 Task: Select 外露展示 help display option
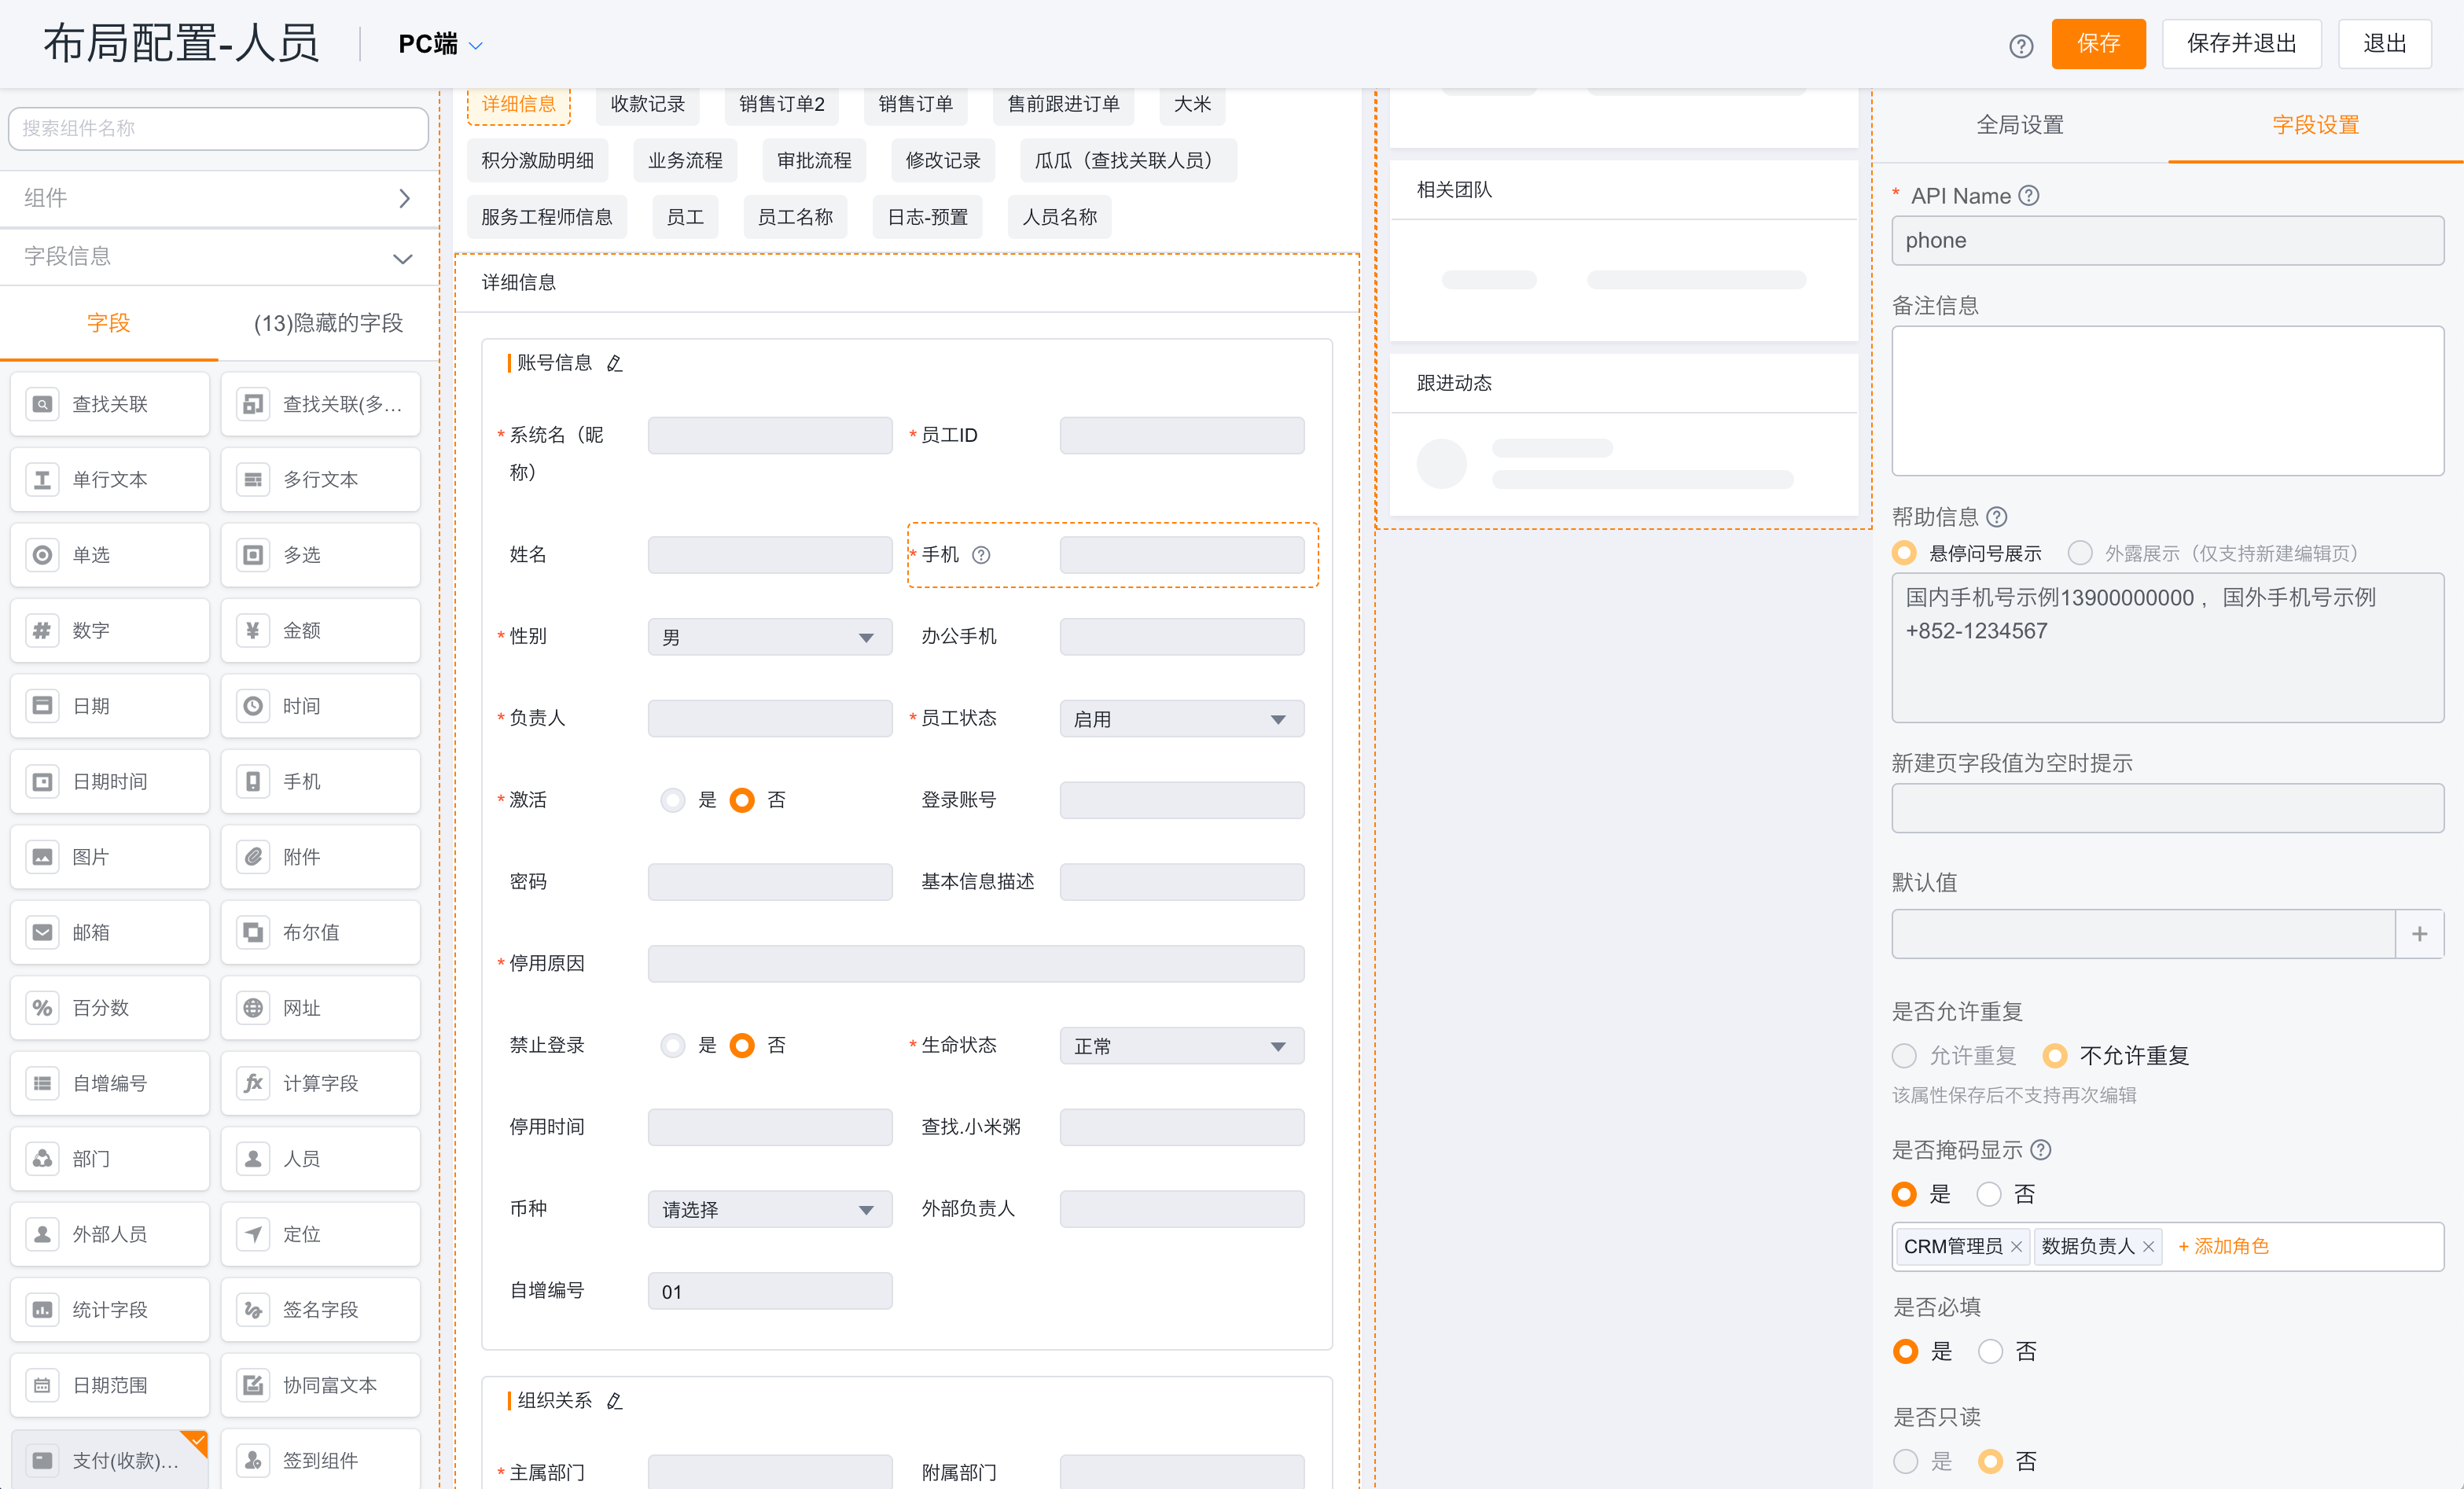click(2080, 553)
